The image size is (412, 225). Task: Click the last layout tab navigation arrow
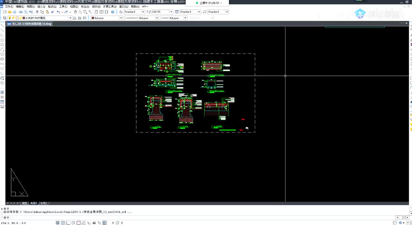pyautogui.click(x=18, y=203)
